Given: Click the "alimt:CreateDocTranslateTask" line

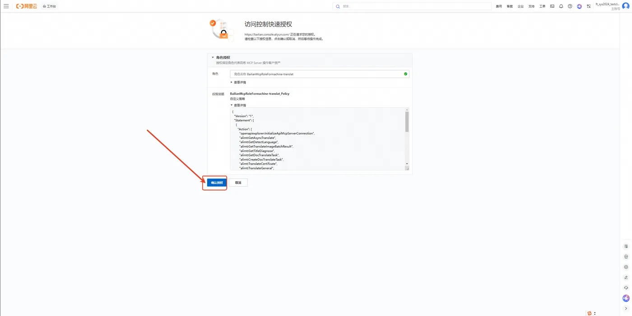Looking at the screenshot, I should point(261,160).
